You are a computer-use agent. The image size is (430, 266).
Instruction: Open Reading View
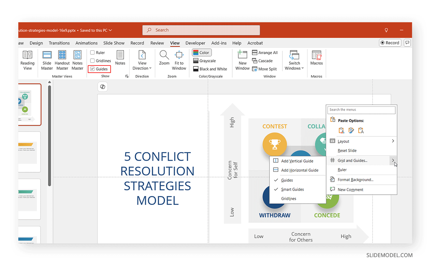click(28, 60)
